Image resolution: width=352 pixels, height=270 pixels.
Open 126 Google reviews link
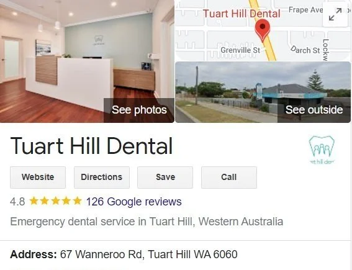(x=134, y=202)
